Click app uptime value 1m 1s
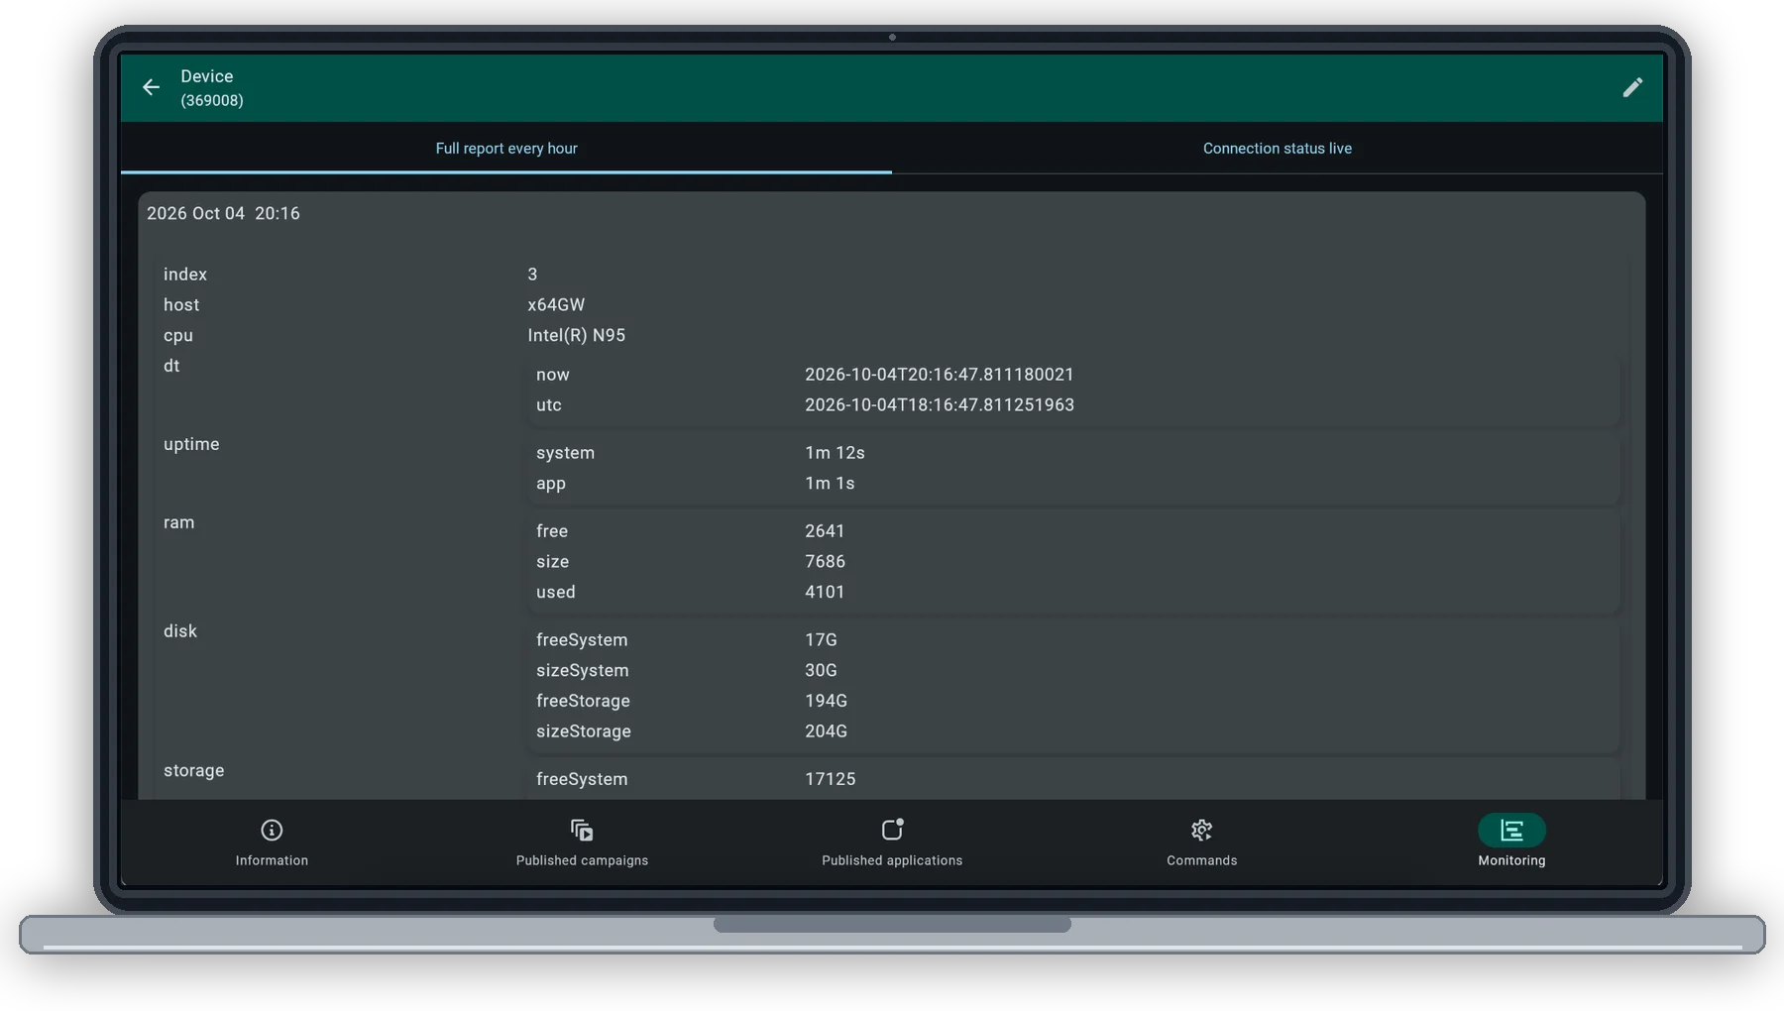The width and height of the screenshot is (1784, 1011). click(x=830, y=483)
